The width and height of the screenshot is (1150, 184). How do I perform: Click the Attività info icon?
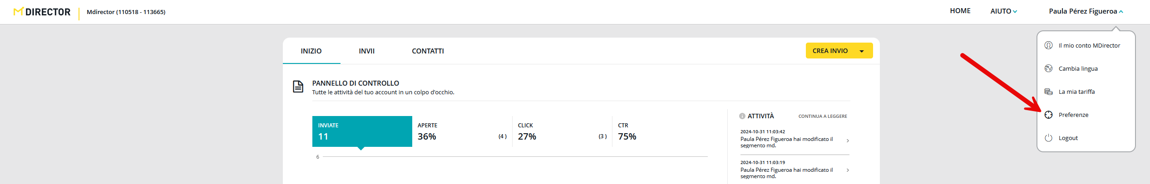tap(742, 116)
